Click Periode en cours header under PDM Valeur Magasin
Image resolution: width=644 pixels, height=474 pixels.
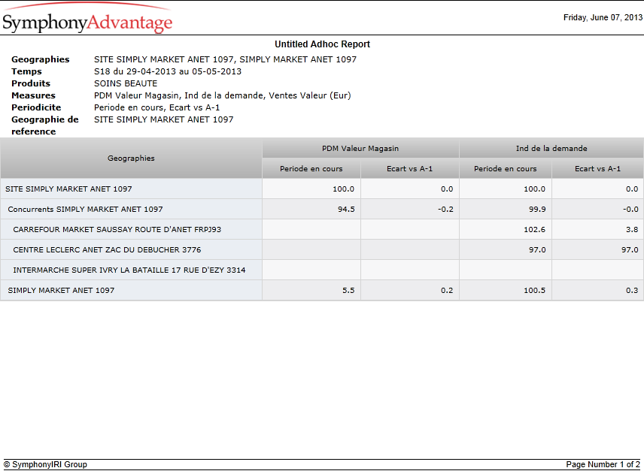[x=311, y=168]
